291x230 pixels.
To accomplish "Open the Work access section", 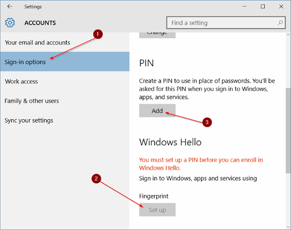I will tap(21, 82).
